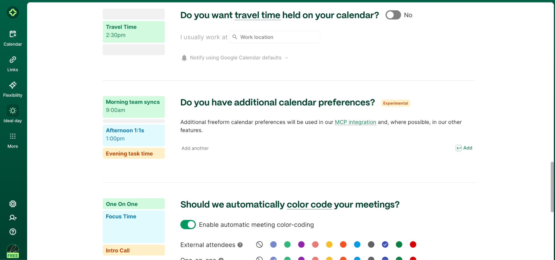Click the Add another preference field
This screenshot has height=260, width=555.
coord(195,148)
